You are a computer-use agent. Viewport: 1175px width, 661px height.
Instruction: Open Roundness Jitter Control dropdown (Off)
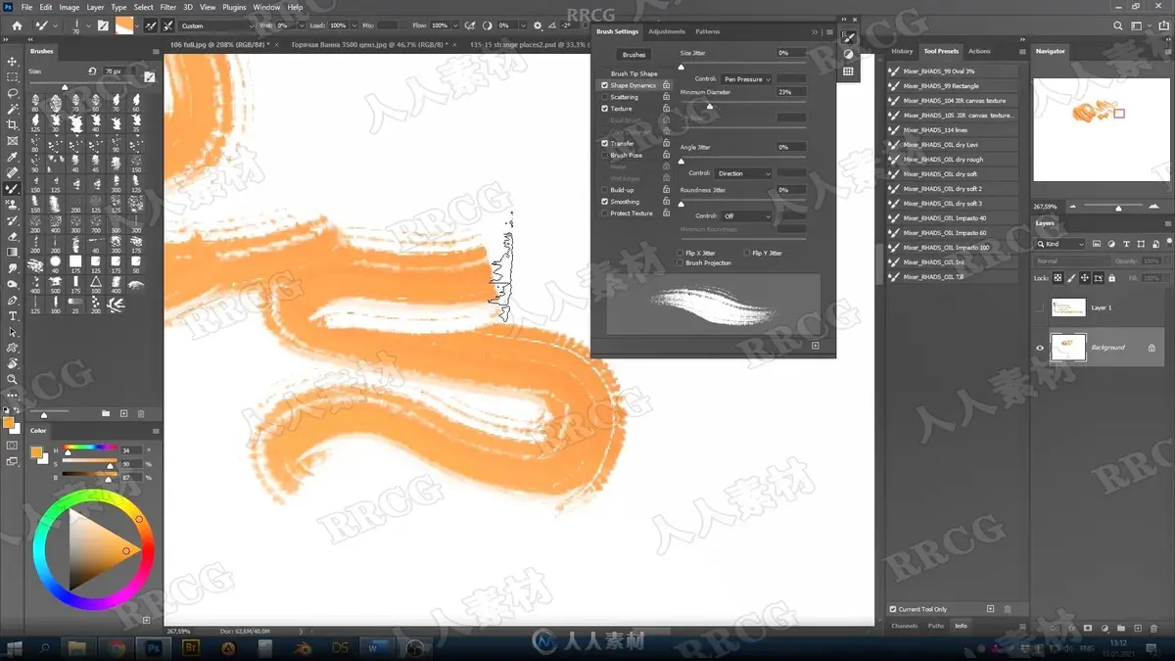point(747,216)
